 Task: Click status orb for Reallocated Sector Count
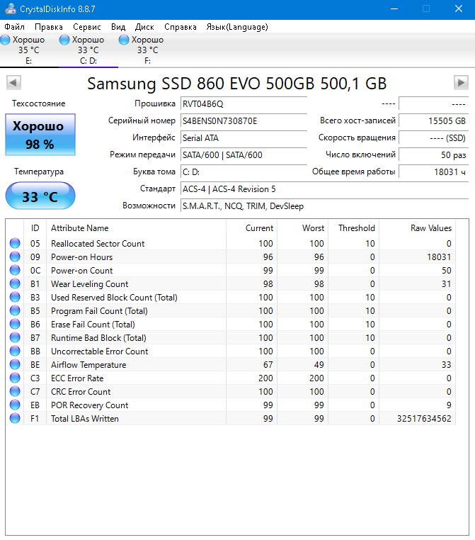tap(15, 244)
